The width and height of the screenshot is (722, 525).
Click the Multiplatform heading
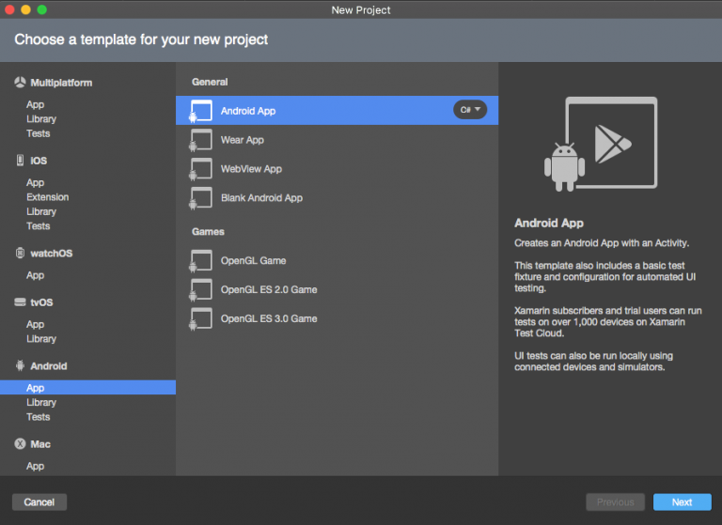click(61, 83)
